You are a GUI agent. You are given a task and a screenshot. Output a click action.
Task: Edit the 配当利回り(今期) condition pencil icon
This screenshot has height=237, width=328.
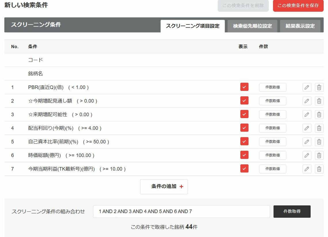pos(307,128)
